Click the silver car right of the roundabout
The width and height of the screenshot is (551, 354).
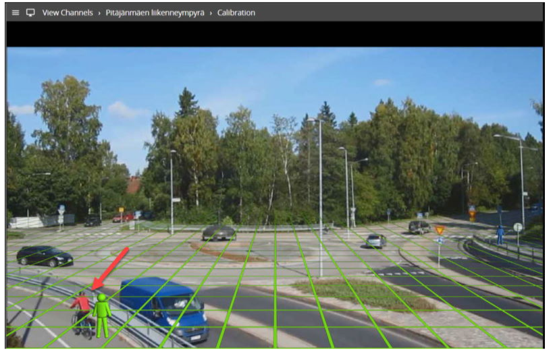pos(375,241)
